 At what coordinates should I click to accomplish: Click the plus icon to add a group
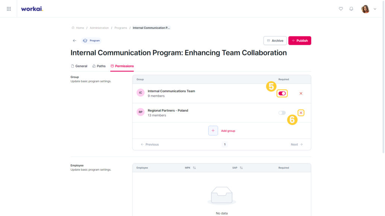click(213, 130)
